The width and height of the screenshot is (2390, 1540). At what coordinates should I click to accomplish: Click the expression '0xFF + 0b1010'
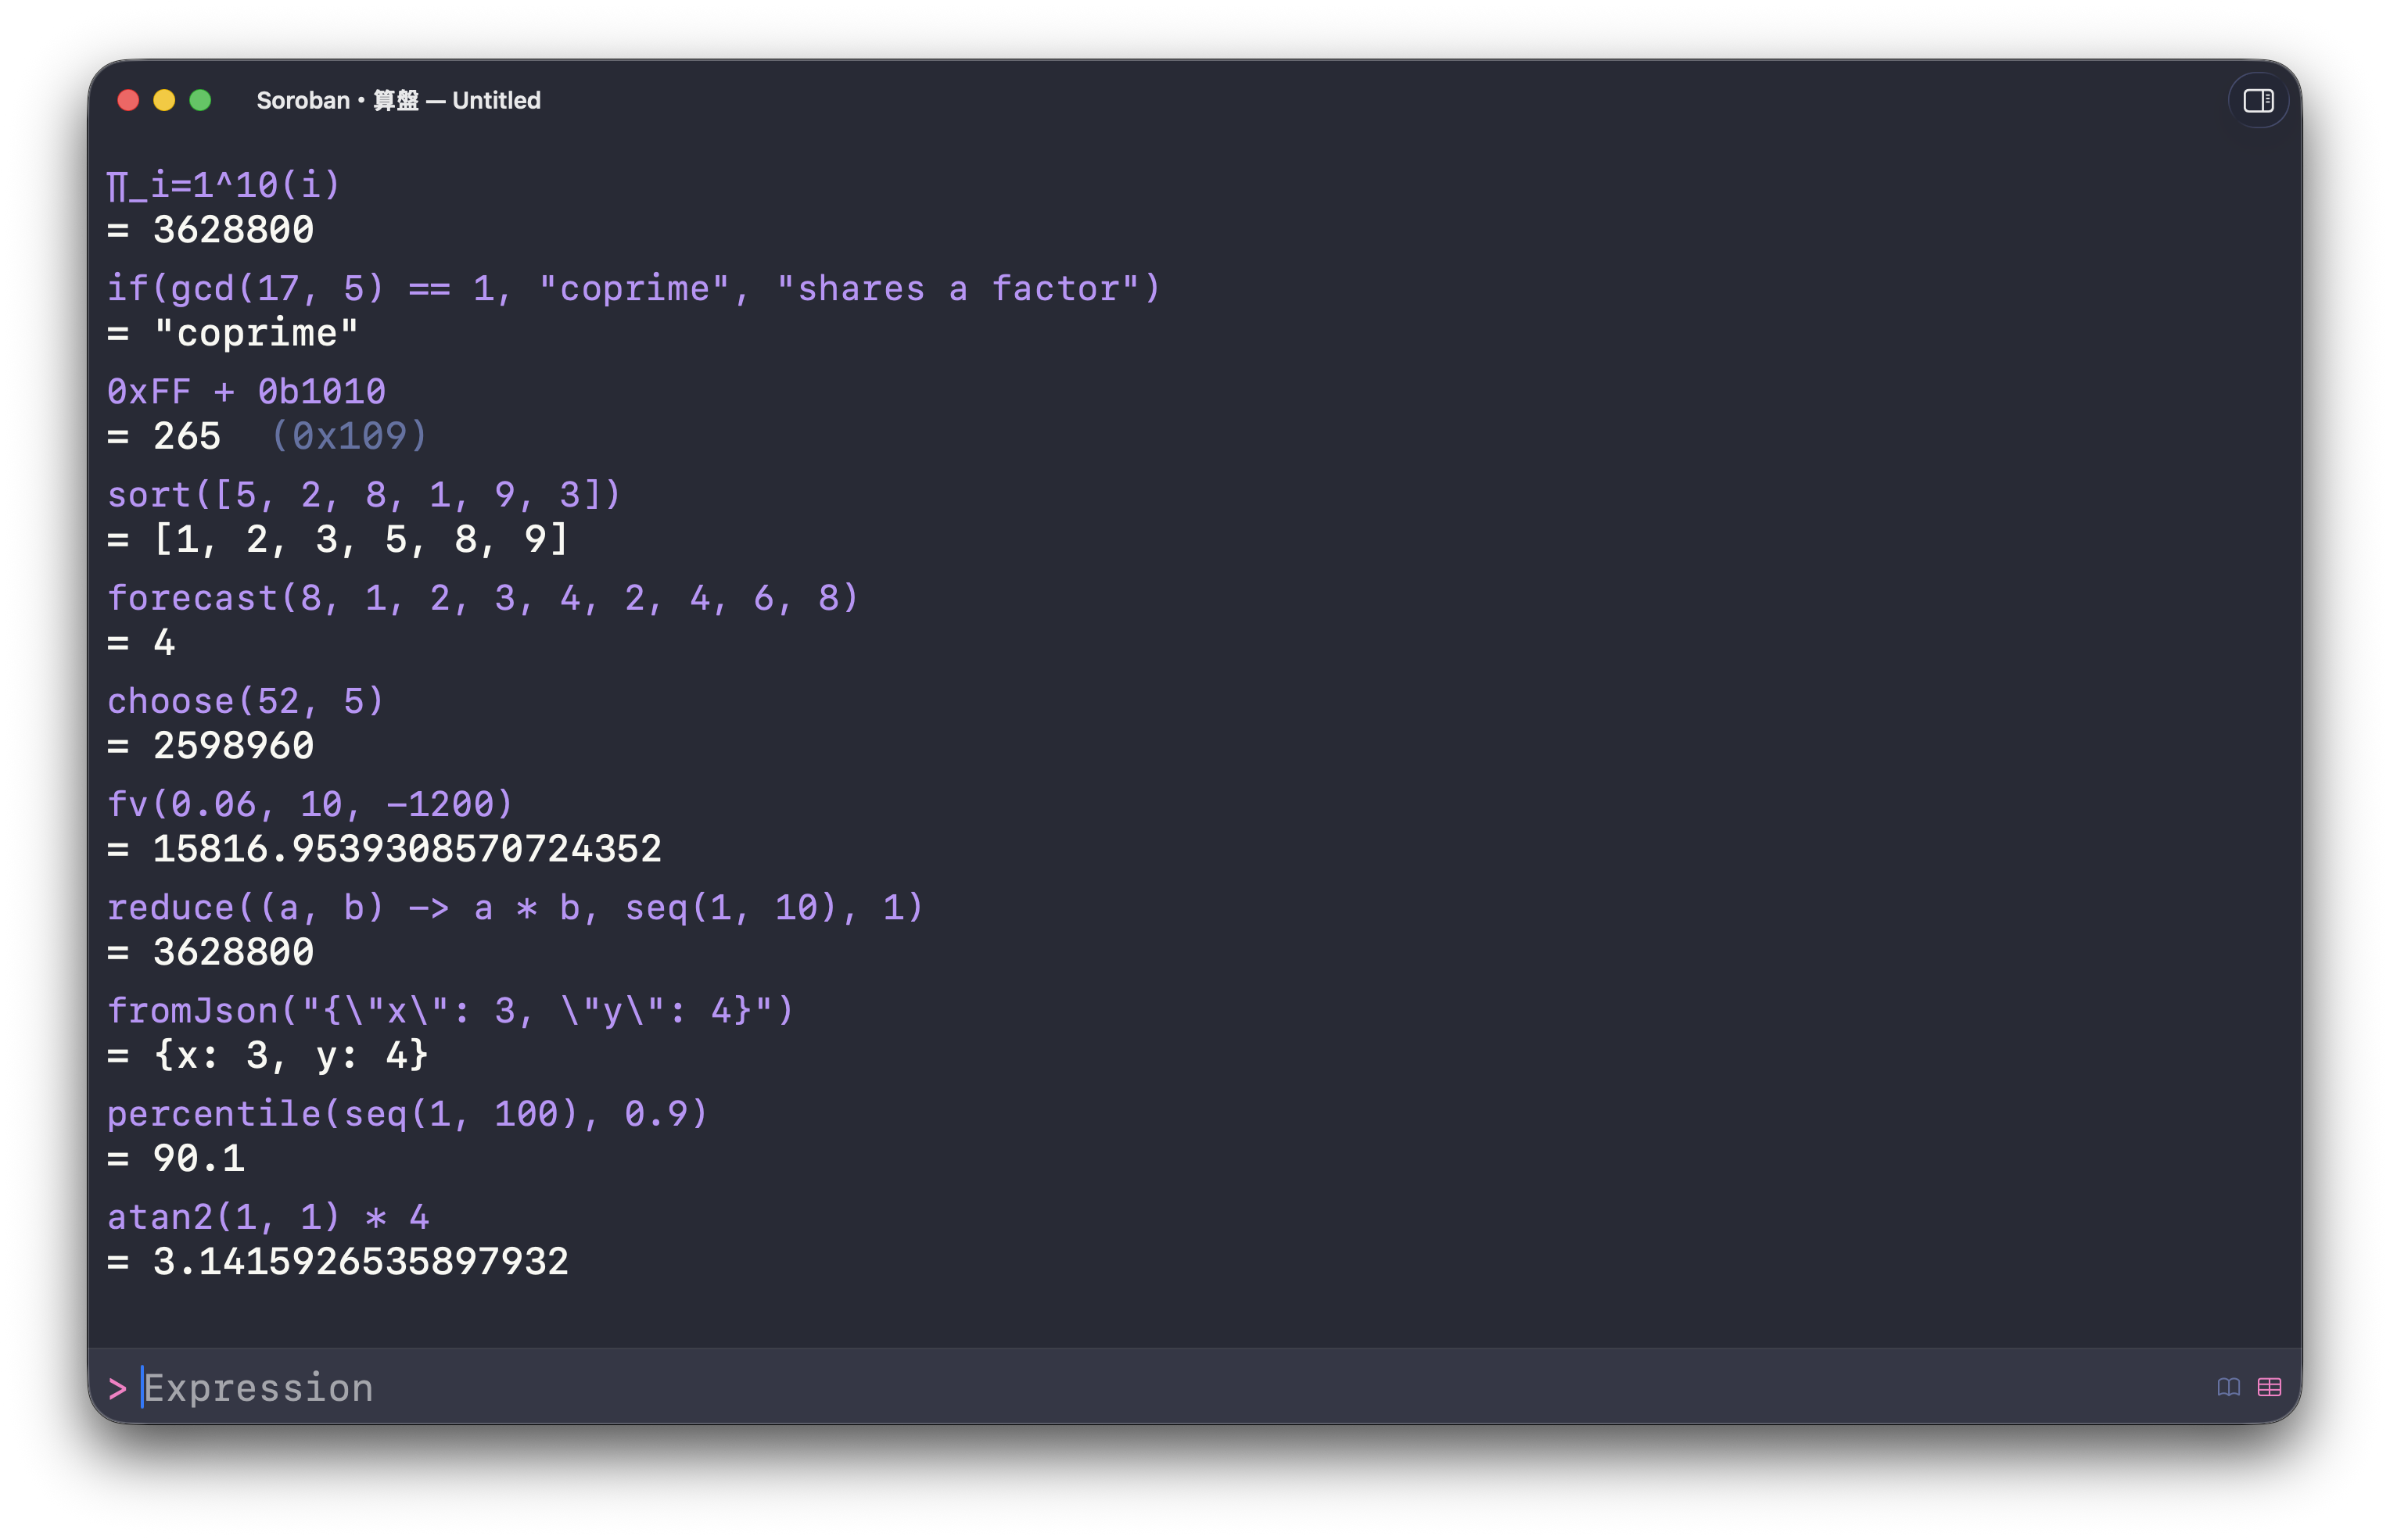[246, 391]
